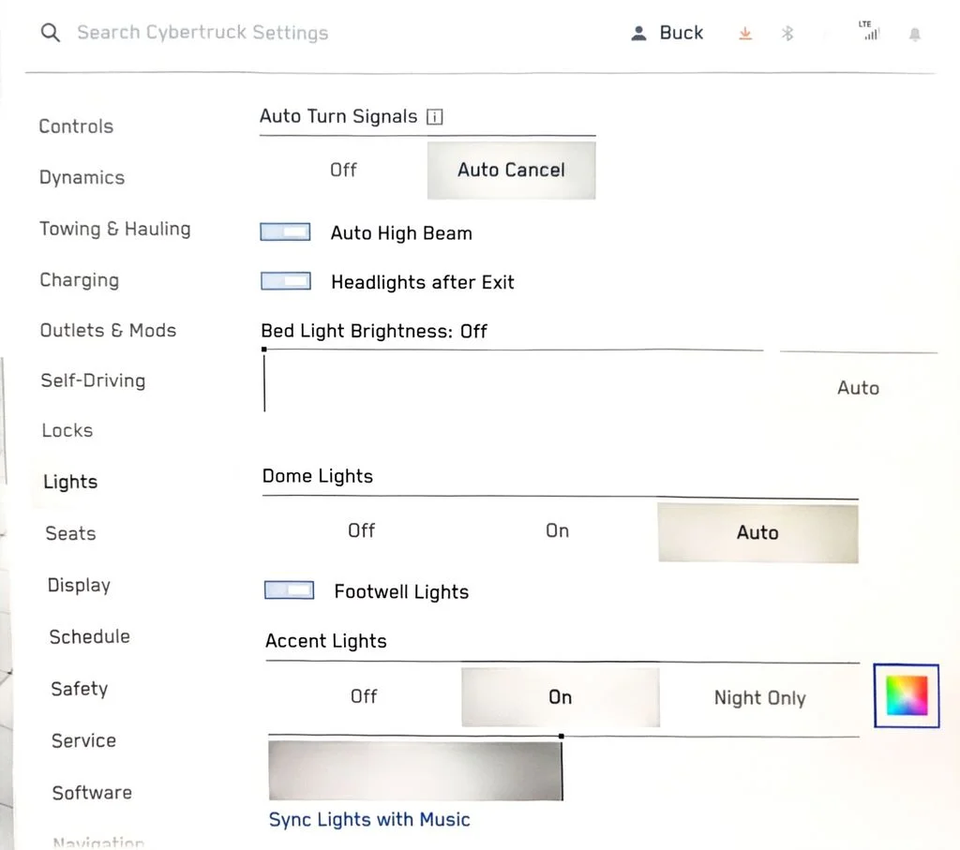Screen dimensions: 960x850
Task: Toggle Headlights after Exit switch
Action: click(286, 281)
